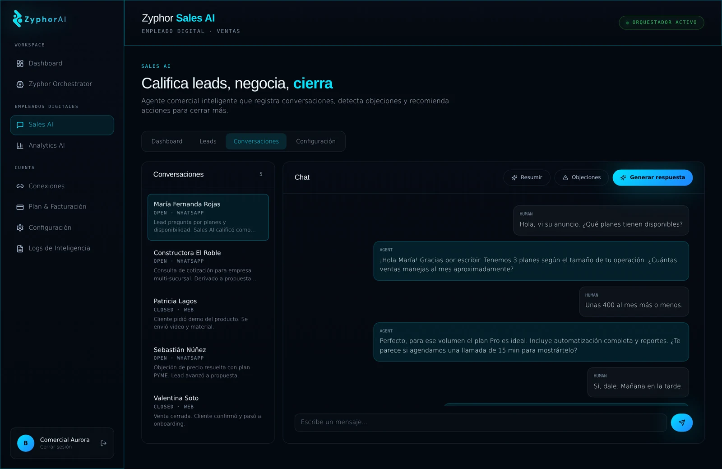Image resolution: width=722 pixels, height=469 pixels.
Task: Click the warning triangle icon on Objeciones
Action: [x=565, y=178]
